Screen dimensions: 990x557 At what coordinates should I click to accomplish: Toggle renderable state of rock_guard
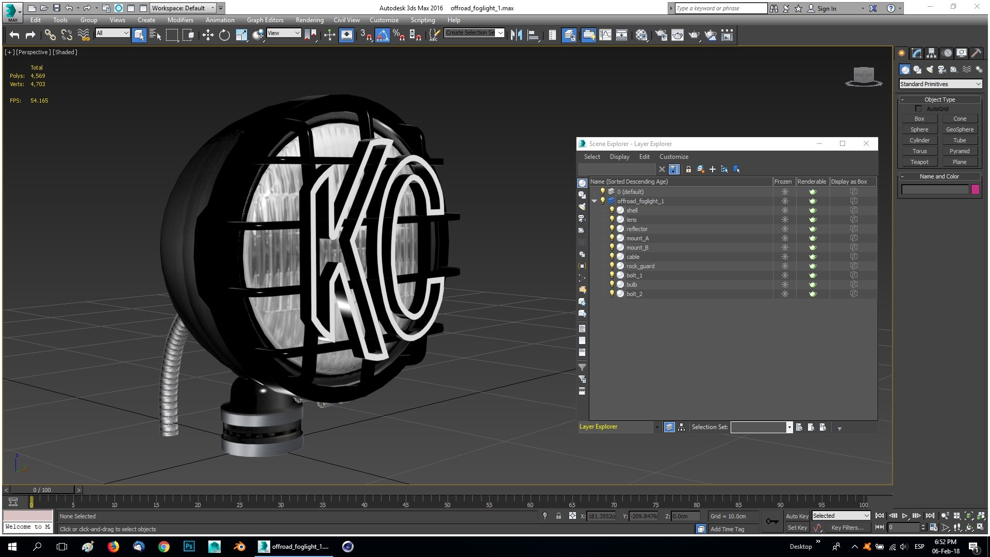pyautogui.click(x=813, y=266)
